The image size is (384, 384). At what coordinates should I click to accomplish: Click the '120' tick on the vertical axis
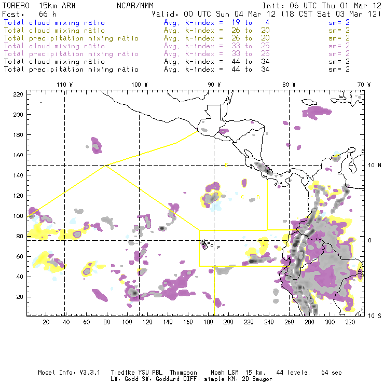[x=18, y=196]
